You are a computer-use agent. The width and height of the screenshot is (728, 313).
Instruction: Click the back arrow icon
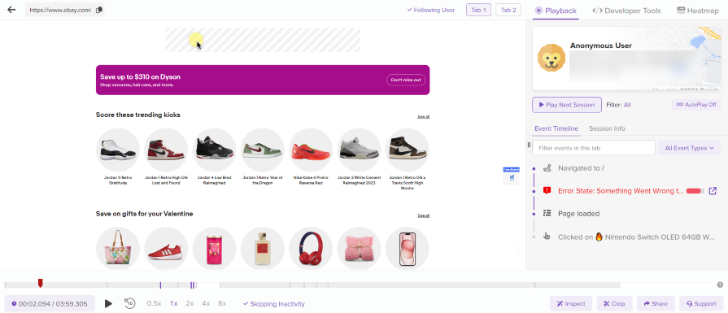click(x=11, y=10)
